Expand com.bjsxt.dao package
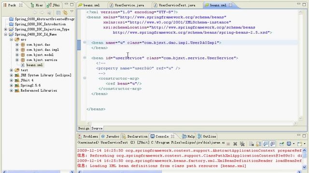This screenshot has width=309, height=173. (x=17, y=45)
